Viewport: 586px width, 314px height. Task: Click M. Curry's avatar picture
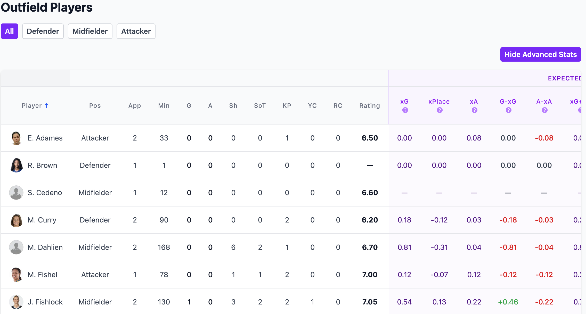click(x=16, y=220)
